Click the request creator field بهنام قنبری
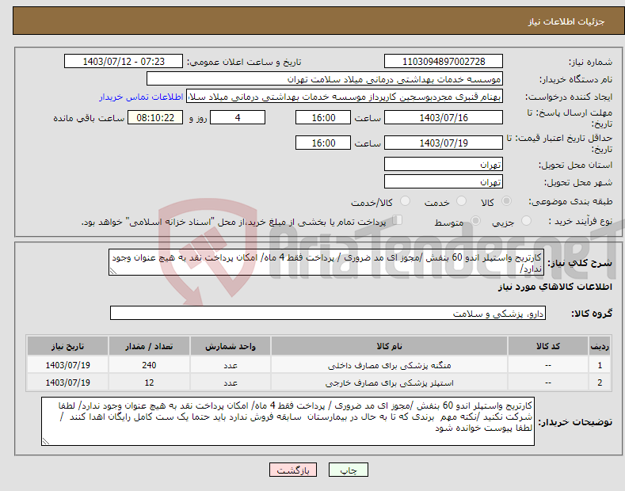 [345, 97]
